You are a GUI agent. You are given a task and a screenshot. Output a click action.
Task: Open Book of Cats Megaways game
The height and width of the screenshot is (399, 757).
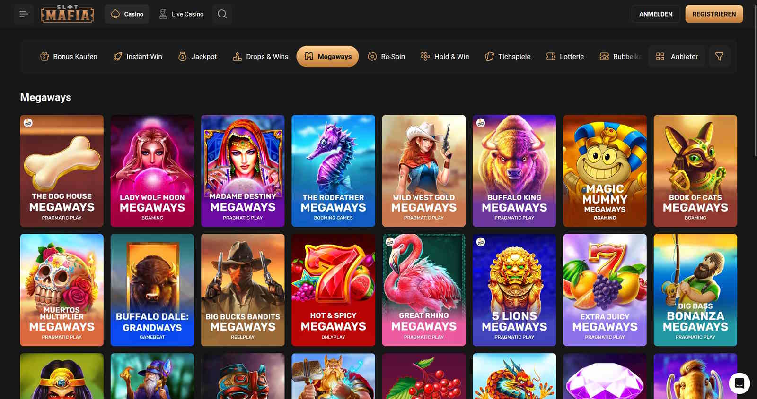(x=695, y=171)
